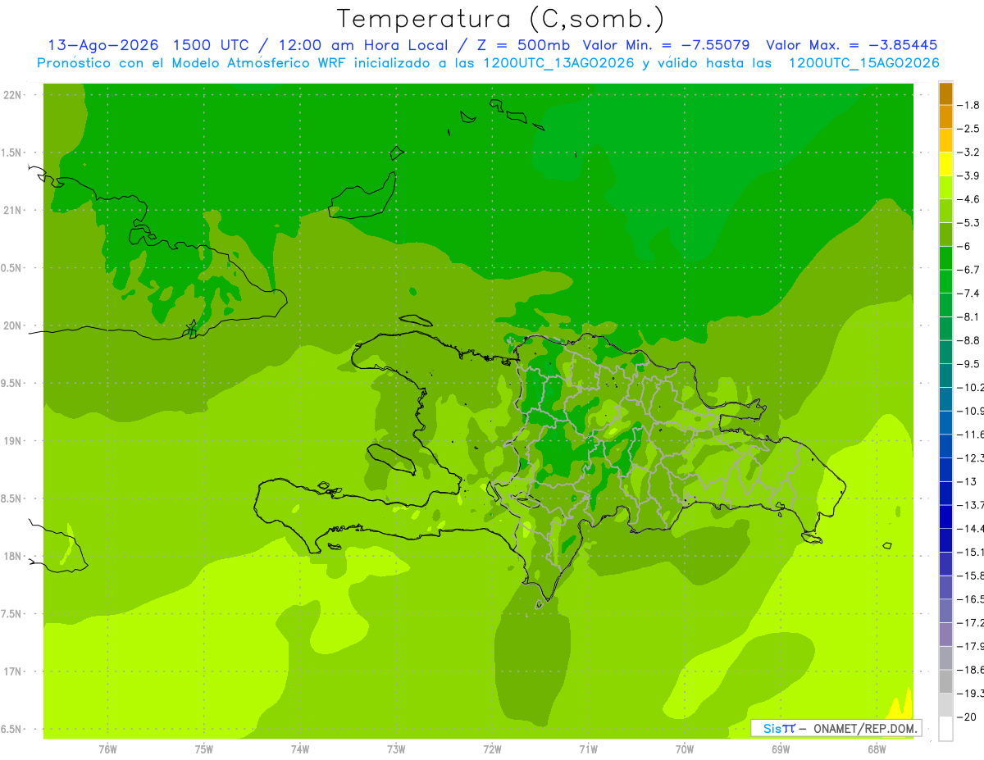Screen dimensions: 984x760
Task: Click the 72W longitude axis label
Action: click(x=492, y=749)
